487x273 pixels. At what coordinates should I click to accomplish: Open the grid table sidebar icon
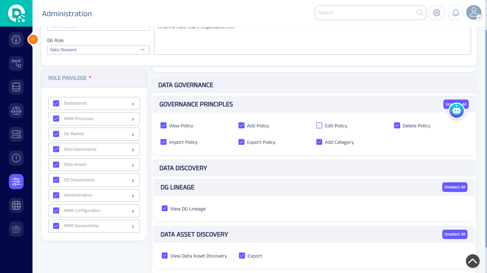point(16,205)
